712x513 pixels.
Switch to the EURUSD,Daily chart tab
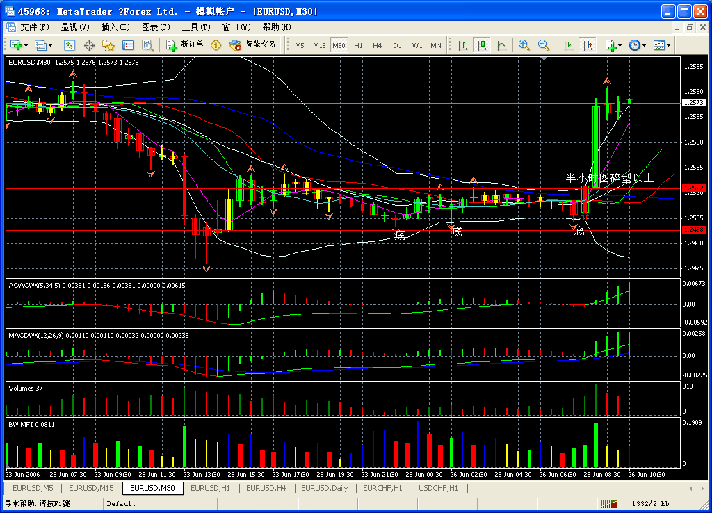(324, 488)
